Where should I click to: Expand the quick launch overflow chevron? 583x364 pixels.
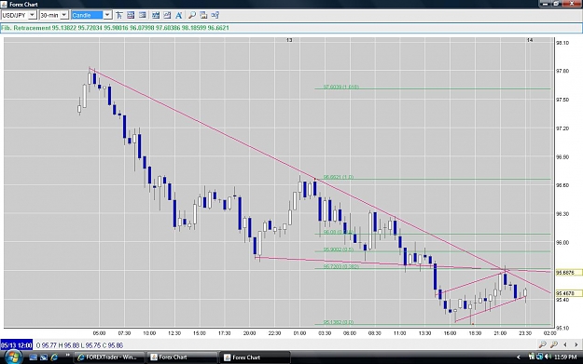click(x=67, y=356)
